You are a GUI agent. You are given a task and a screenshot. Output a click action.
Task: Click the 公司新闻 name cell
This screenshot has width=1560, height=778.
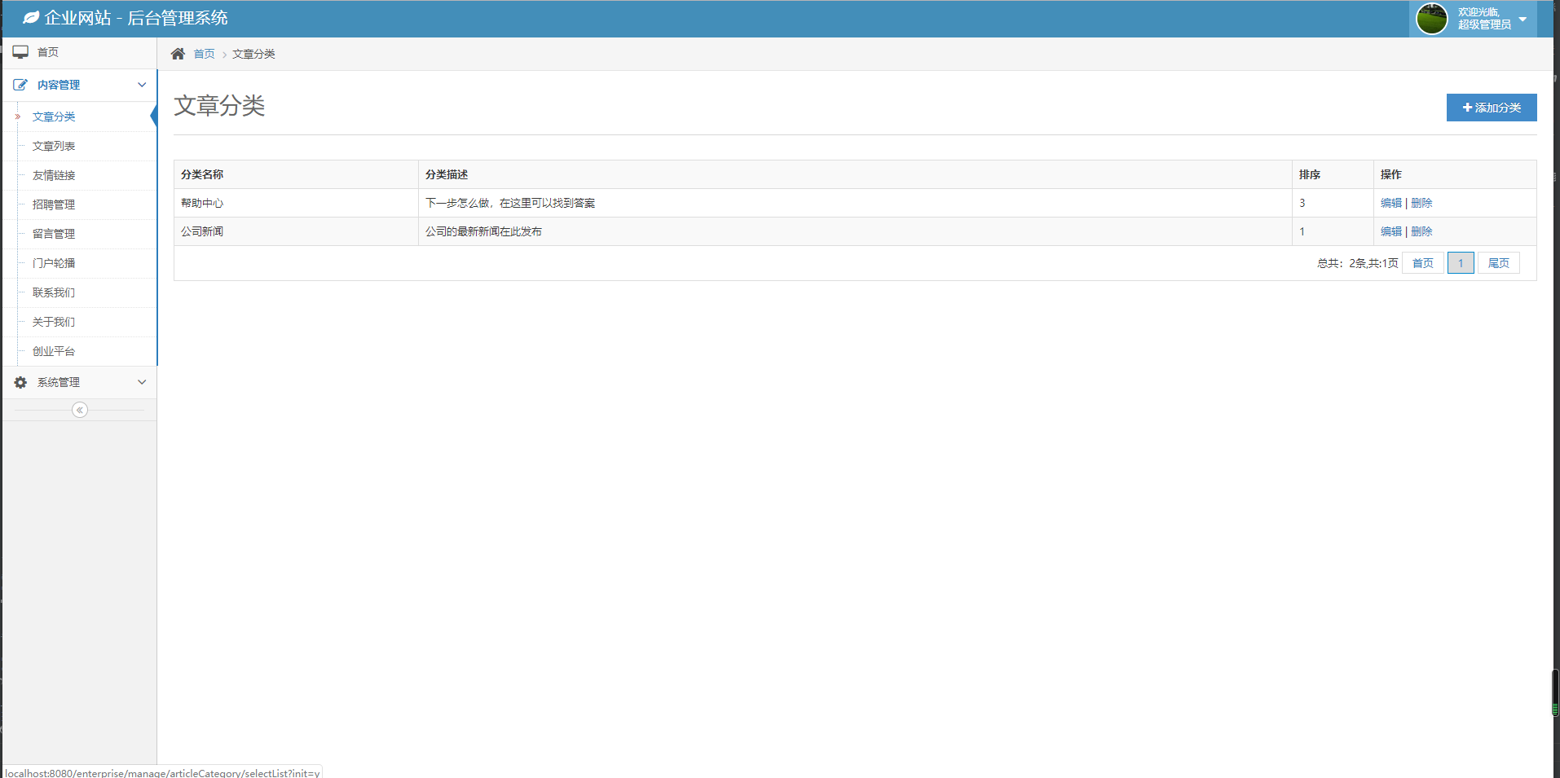296,231
